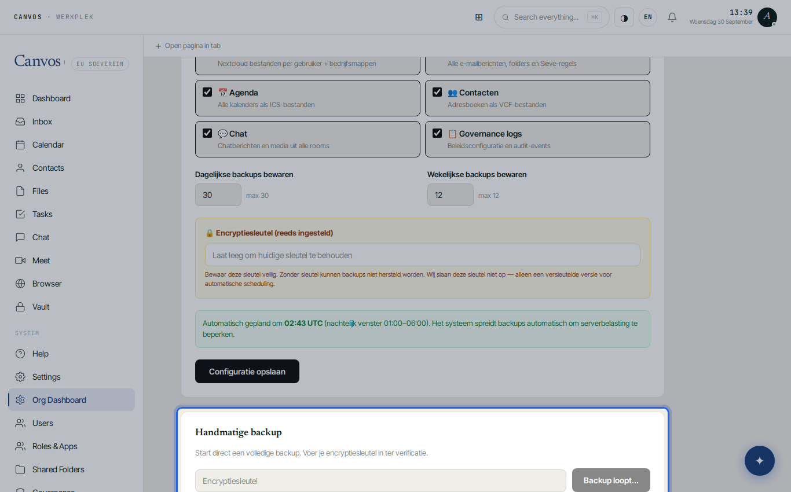
Task: Click the 13:39 clock in header
Action: coord(741,12)
